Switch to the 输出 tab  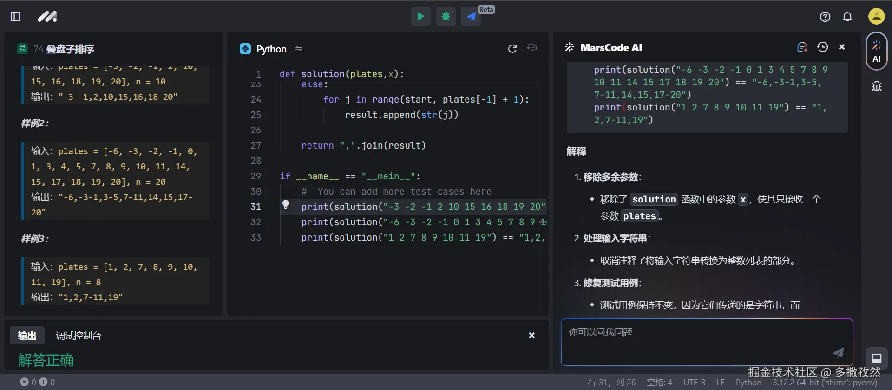point(27,336)
